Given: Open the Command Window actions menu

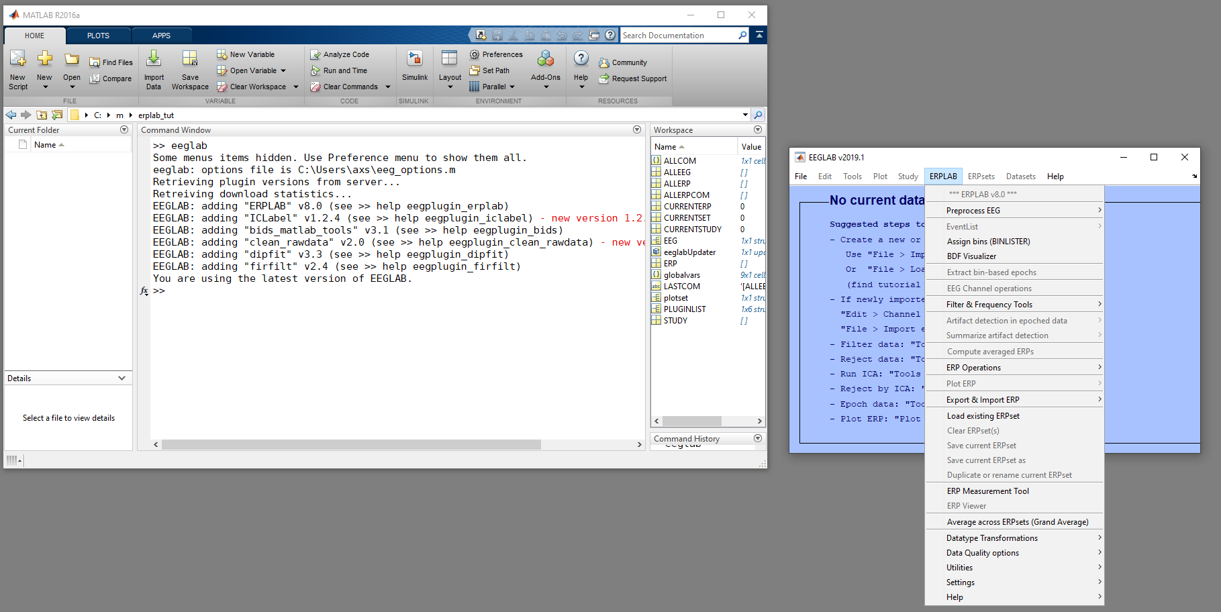Looking at the screenshot, I should pos(637,130).
